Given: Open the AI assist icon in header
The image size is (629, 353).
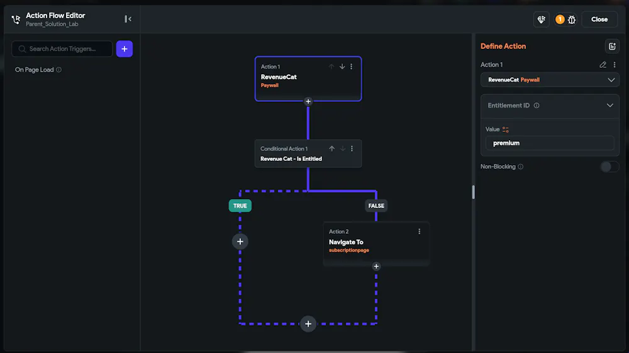Looking at the screenshot, I should pos(541,19).
